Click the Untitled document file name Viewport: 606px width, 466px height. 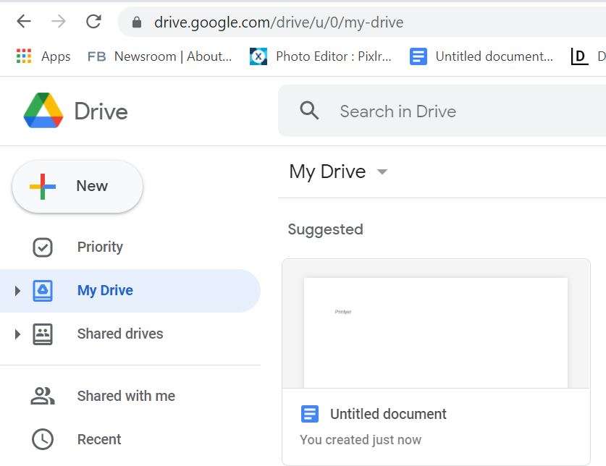pyautogui.click(x=388, y=414)
